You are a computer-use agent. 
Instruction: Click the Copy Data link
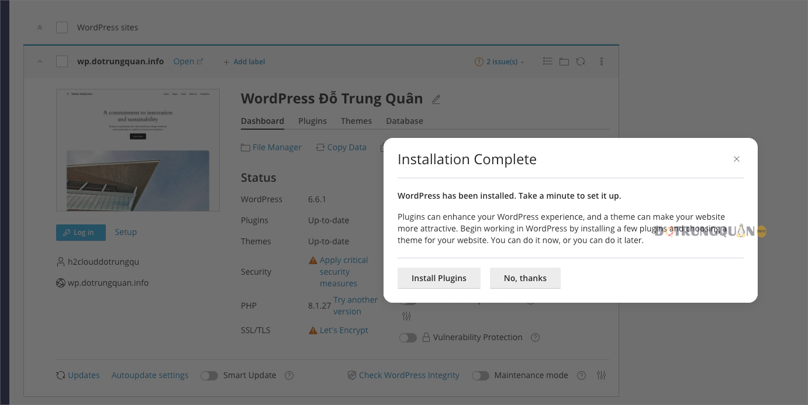click(x=341, y=147)
